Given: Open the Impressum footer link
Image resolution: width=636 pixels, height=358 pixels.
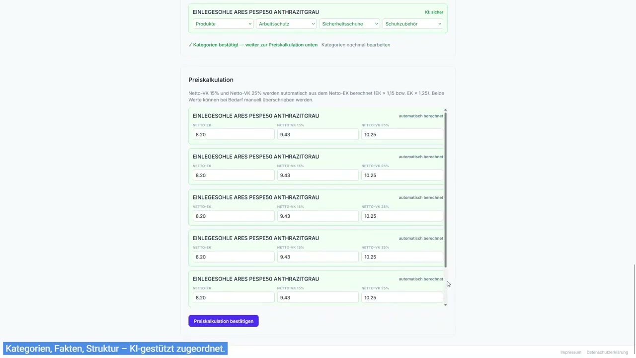Looking at the screenshot, I should tap(571, 353).
